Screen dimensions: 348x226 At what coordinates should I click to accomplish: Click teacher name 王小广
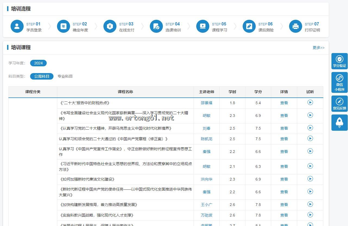(x=206, y=205)
